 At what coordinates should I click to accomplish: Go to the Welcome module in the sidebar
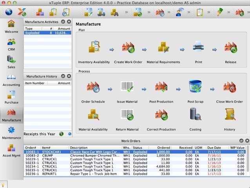click(x=11, y=27)
